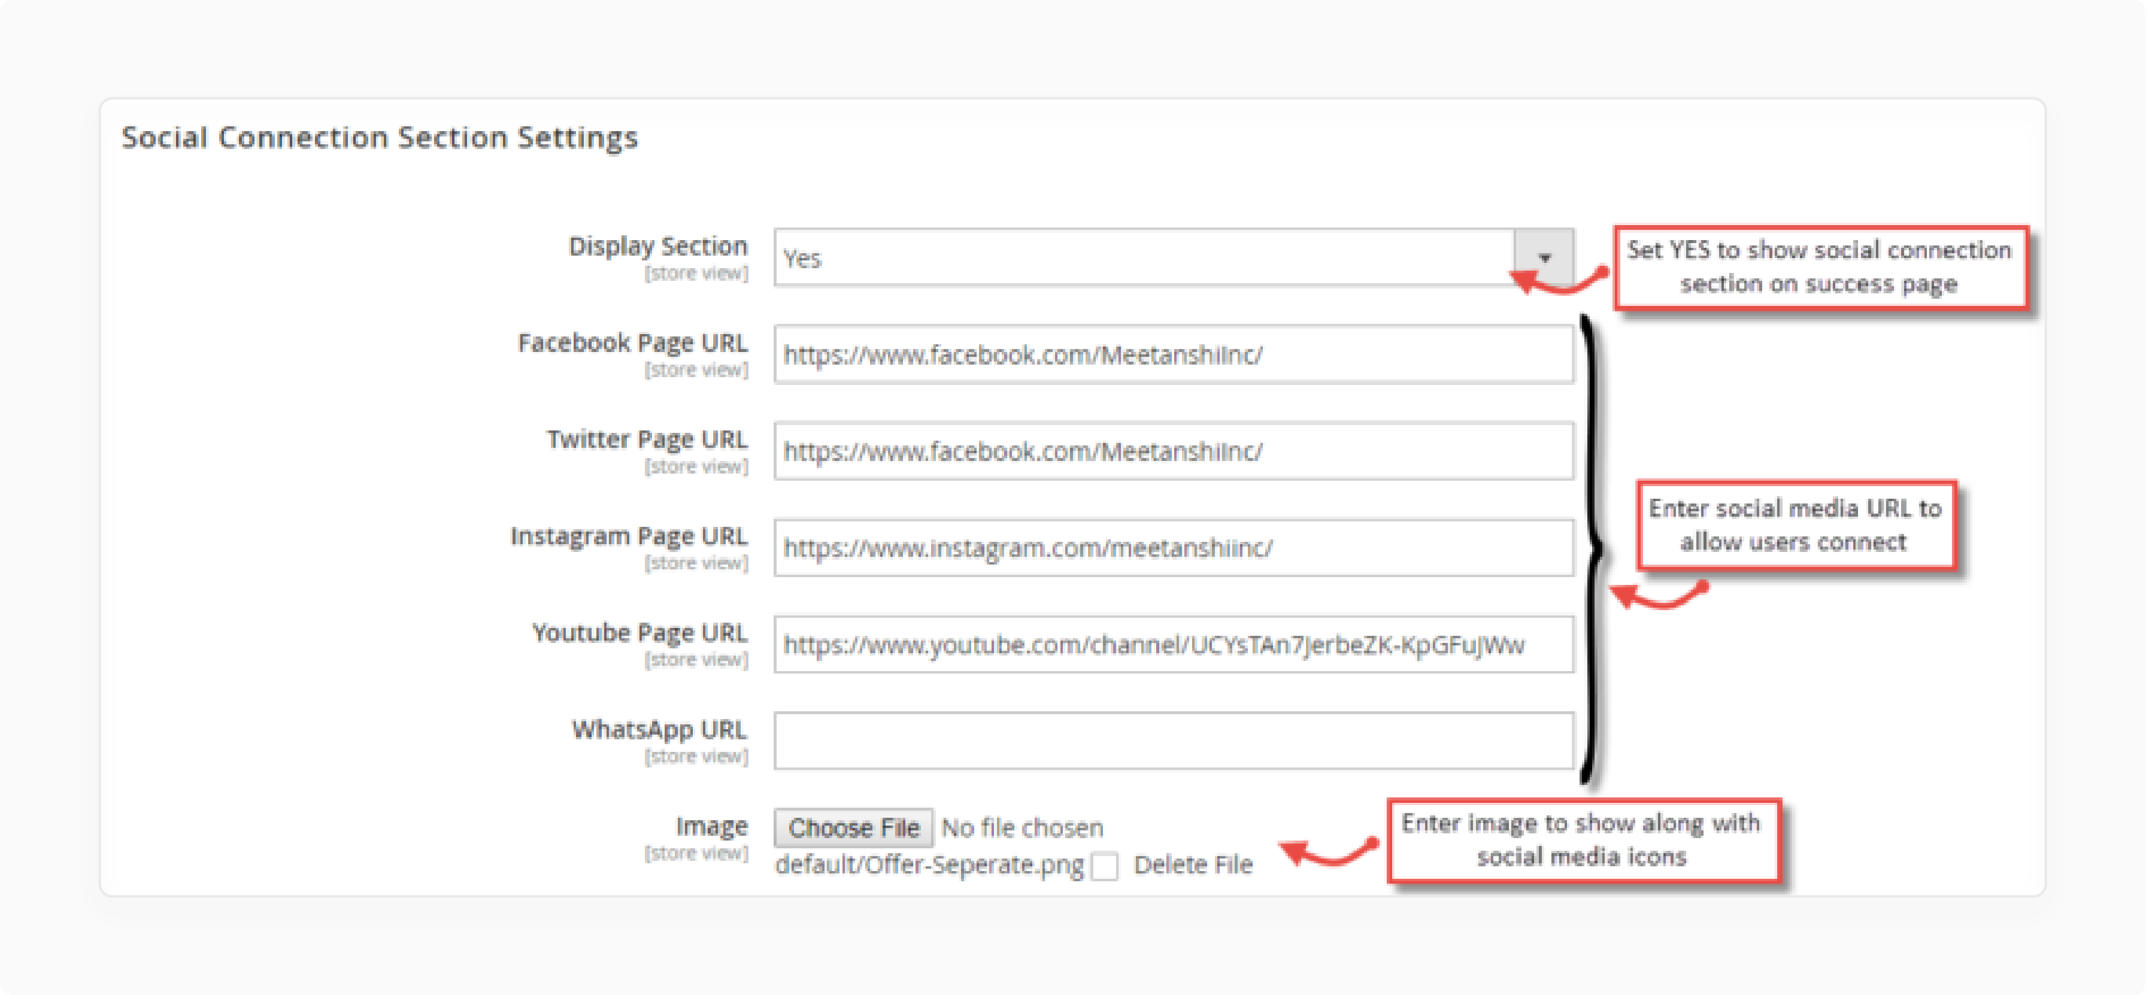
Task: Open the Display Section dropdown
Action: (x=1173, y=258)
